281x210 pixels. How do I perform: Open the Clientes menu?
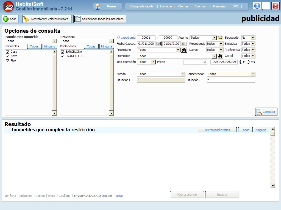point(183,6)
